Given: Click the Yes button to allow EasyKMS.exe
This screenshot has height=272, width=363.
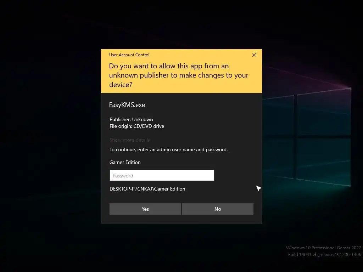Looking at the screenshot, I should tap(145, 209).
